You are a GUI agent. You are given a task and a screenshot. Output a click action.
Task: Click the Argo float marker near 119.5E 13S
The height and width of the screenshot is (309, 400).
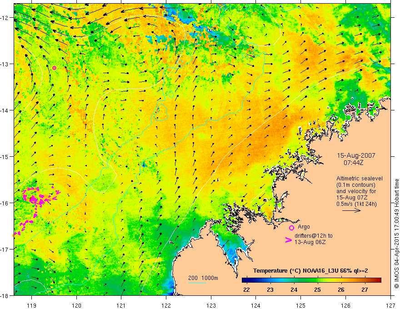pyautogui.click(x=55, y=68)
